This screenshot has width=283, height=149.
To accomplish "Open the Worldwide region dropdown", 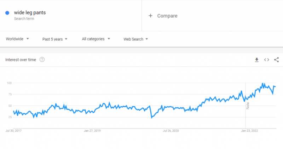I will 17,39.
